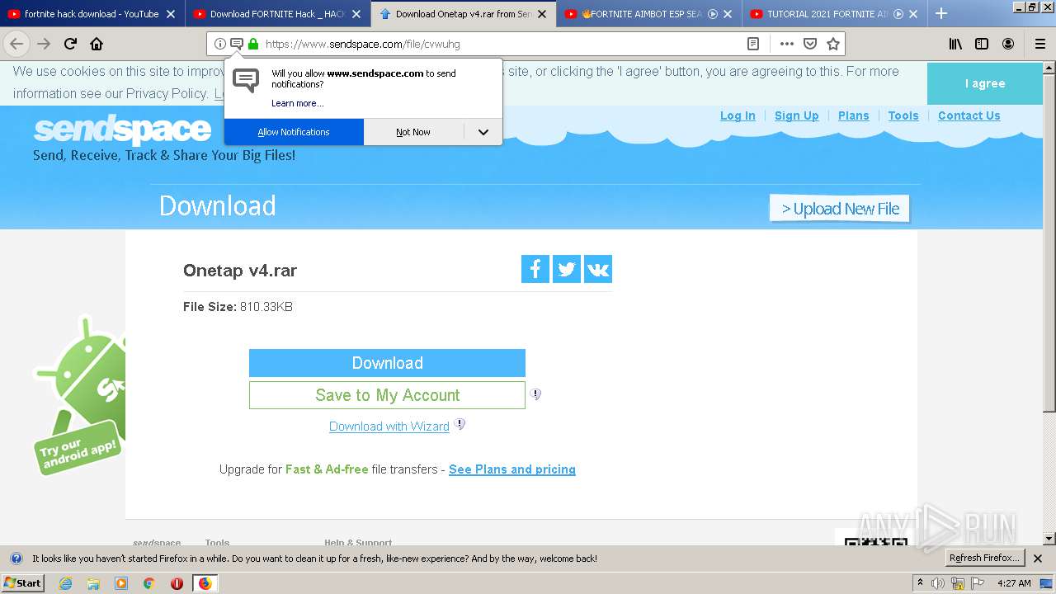
Task: Click the blue Download button
Action: (387, 363)
